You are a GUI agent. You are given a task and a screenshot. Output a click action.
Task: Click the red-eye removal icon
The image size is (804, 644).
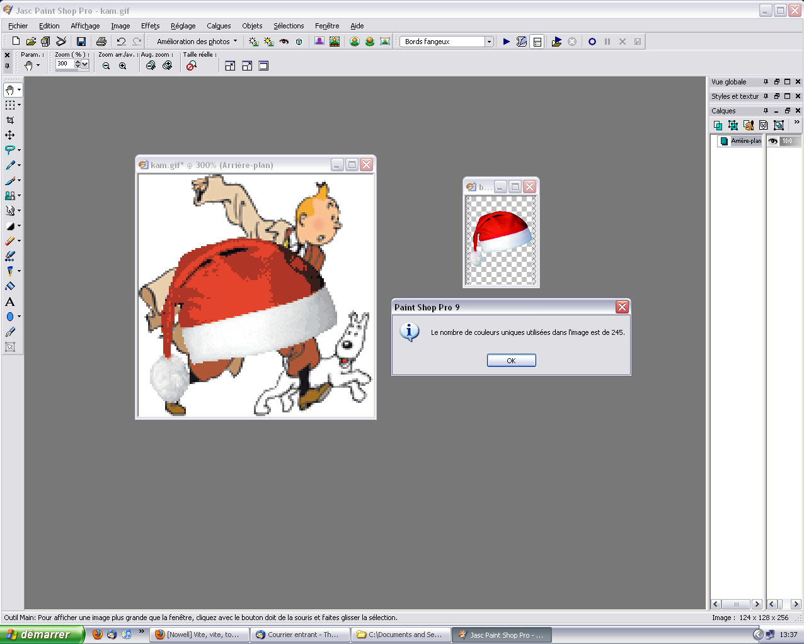[284, 42]
